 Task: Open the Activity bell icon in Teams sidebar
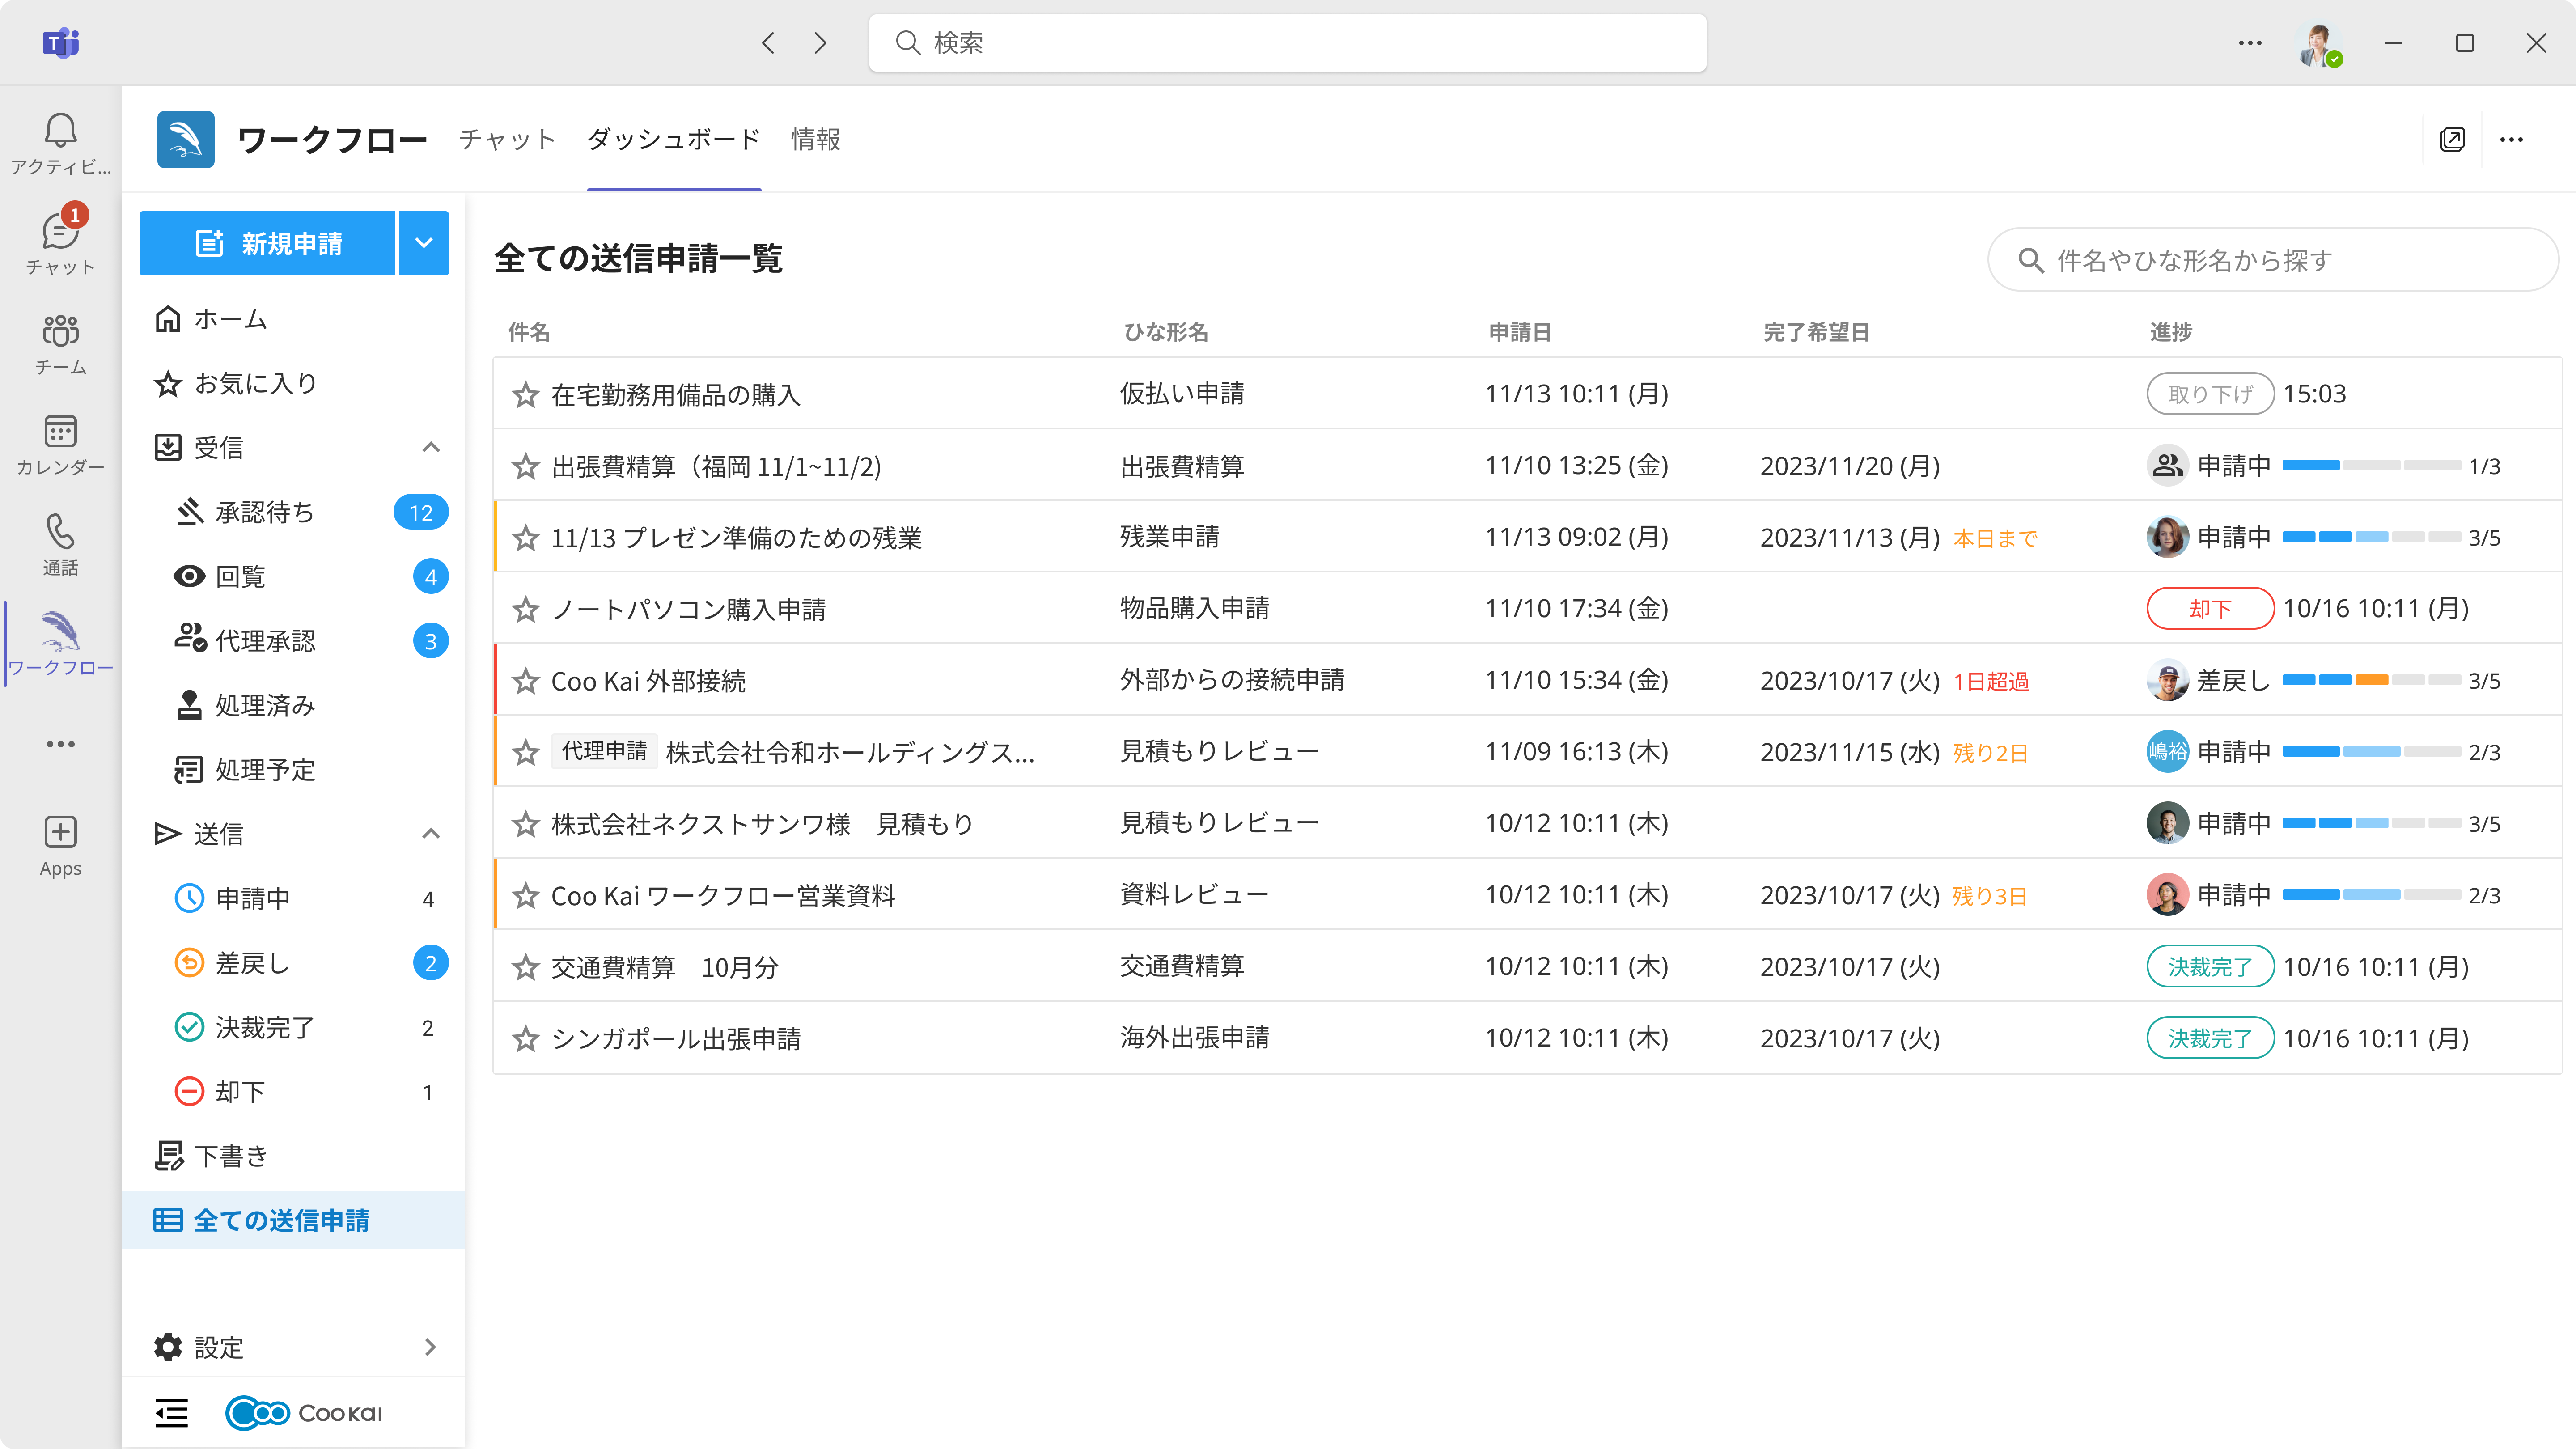coord(60,131)
